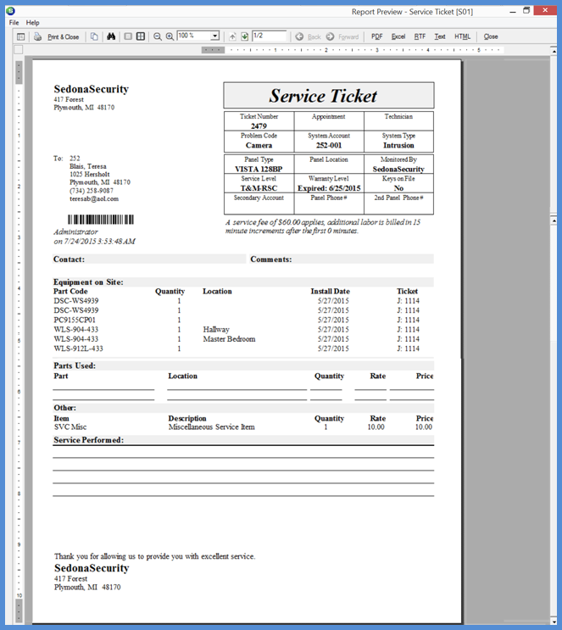Click problem code Camera

click(259, 145)
